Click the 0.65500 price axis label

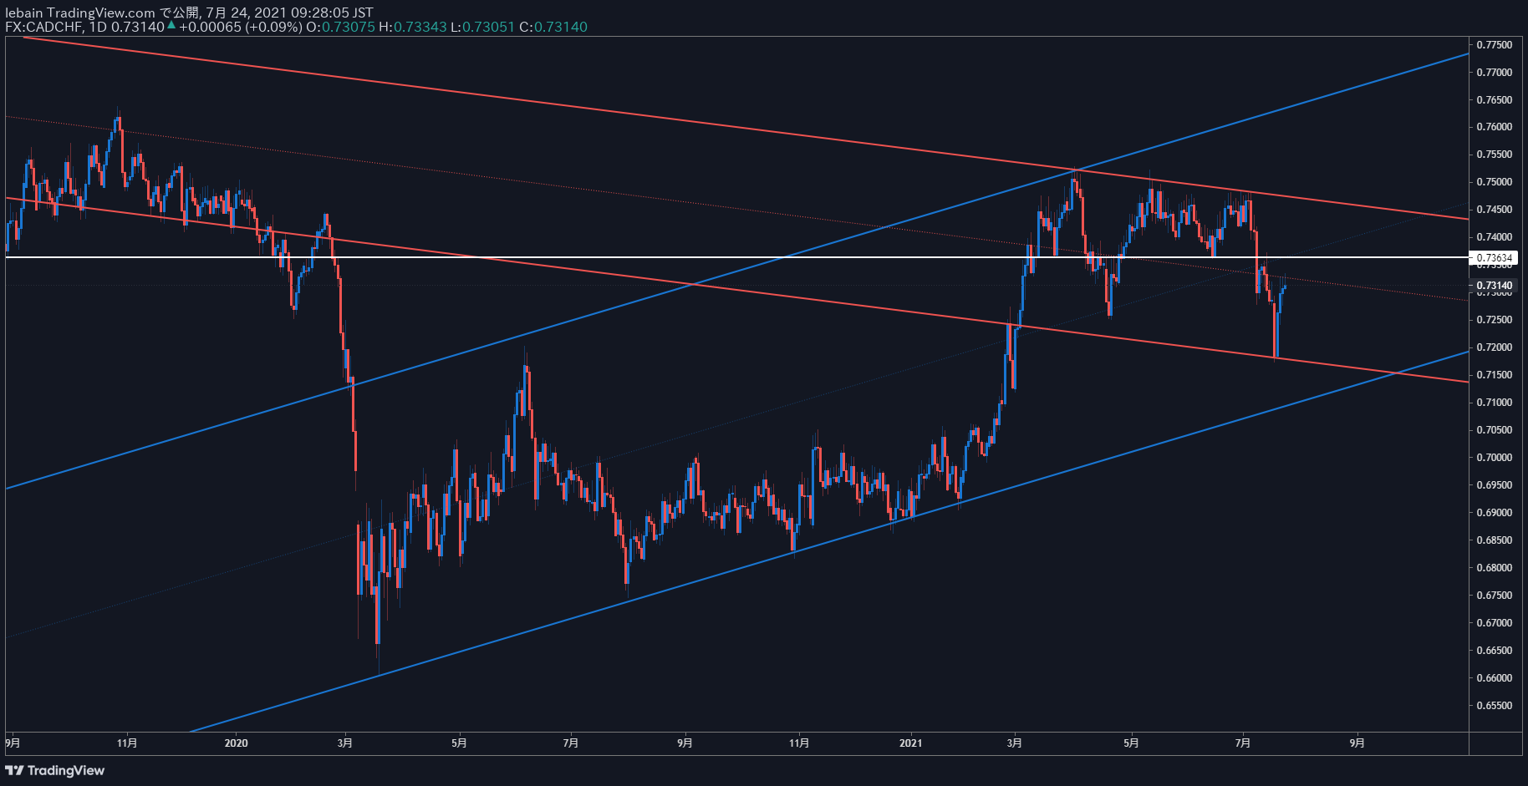1495,706
